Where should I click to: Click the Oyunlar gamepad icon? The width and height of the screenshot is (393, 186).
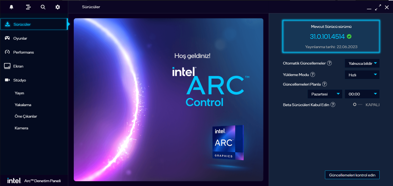tap(7, 38)
